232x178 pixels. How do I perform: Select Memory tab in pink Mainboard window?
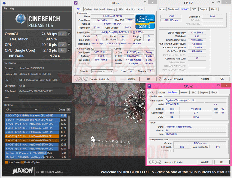[x=184, y=92]
